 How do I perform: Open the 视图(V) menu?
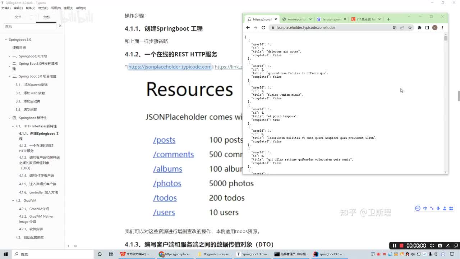coord(56,8)
